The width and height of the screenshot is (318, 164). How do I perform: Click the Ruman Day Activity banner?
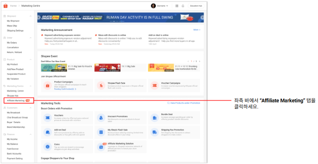[121, 17]
